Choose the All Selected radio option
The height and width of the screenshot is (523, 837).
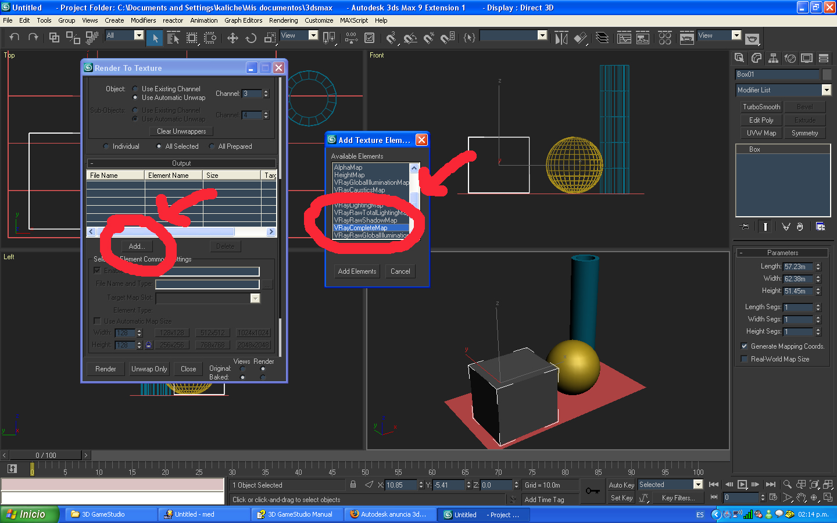pos(159,146)
